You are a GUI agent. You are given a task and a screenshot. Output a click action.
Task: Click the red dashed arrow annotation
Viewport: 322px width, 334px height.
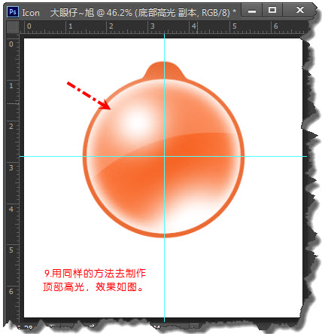(x=89, y=95)
